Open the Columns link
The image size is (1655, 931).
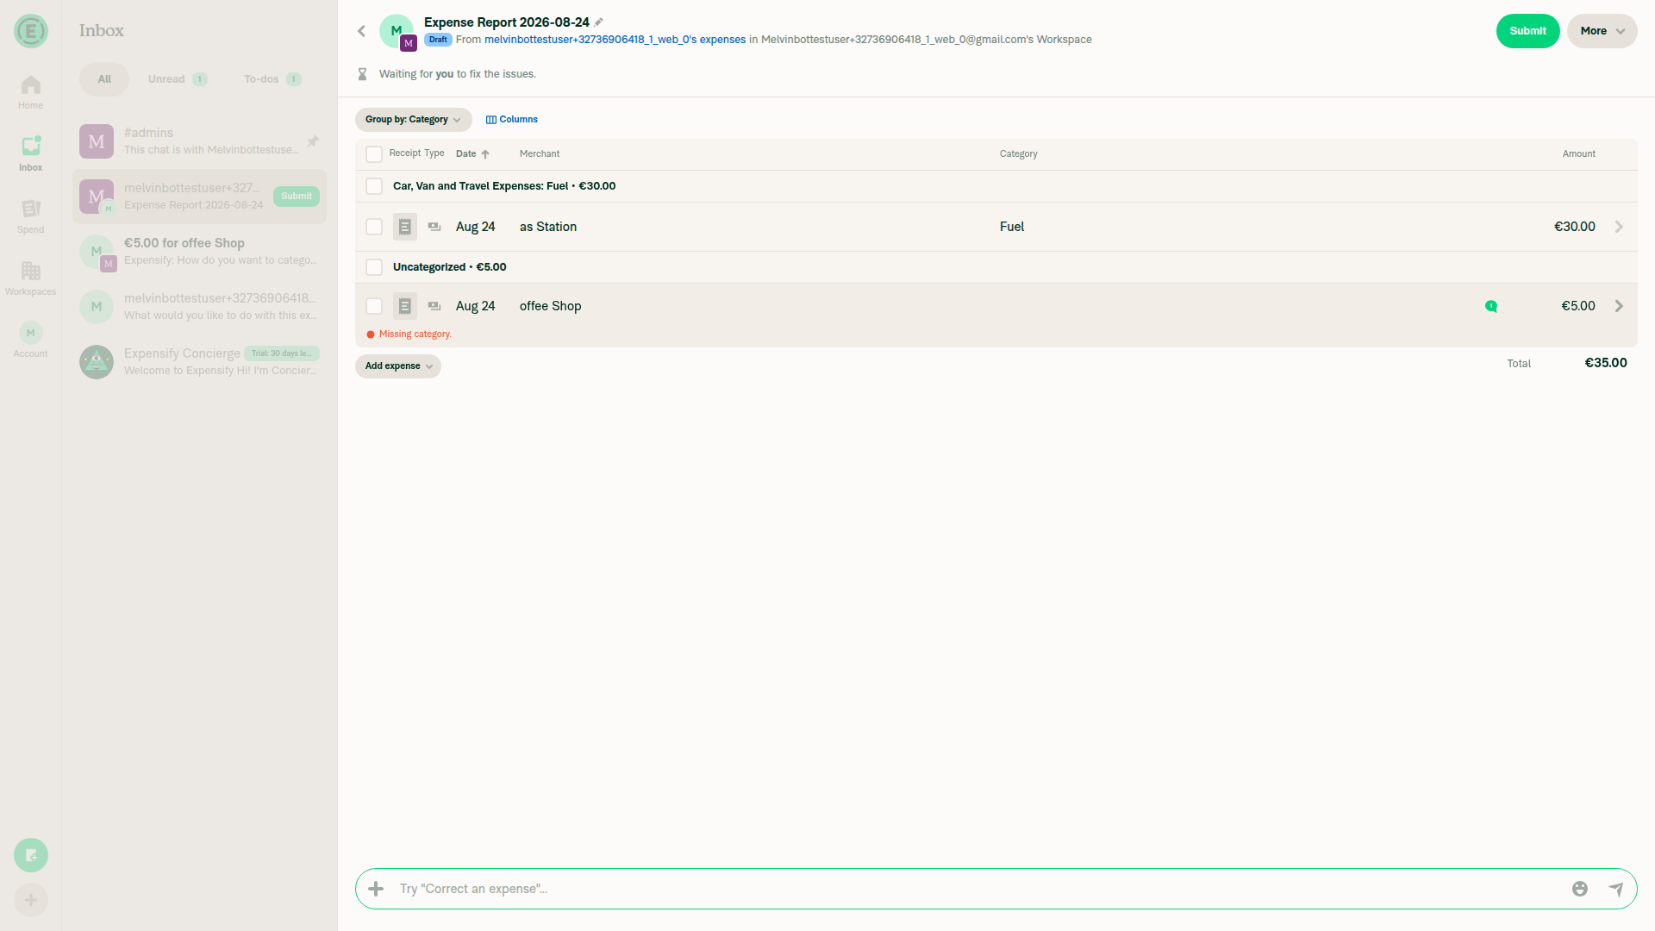(x=512, y=120)
